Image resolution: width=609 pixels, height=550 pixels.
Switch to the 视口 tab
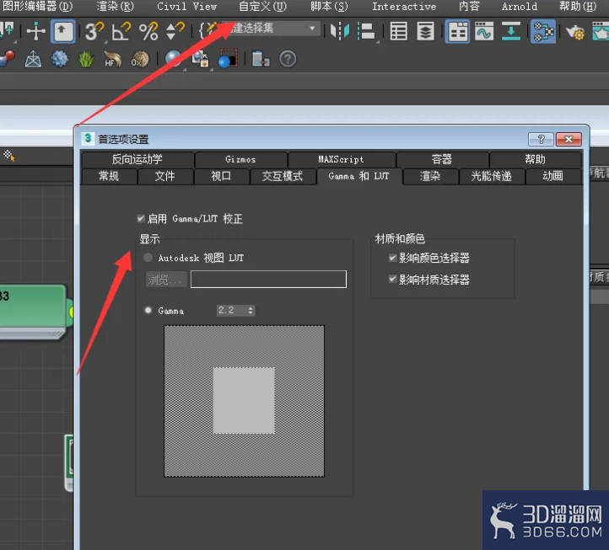(x=221, y=177)
